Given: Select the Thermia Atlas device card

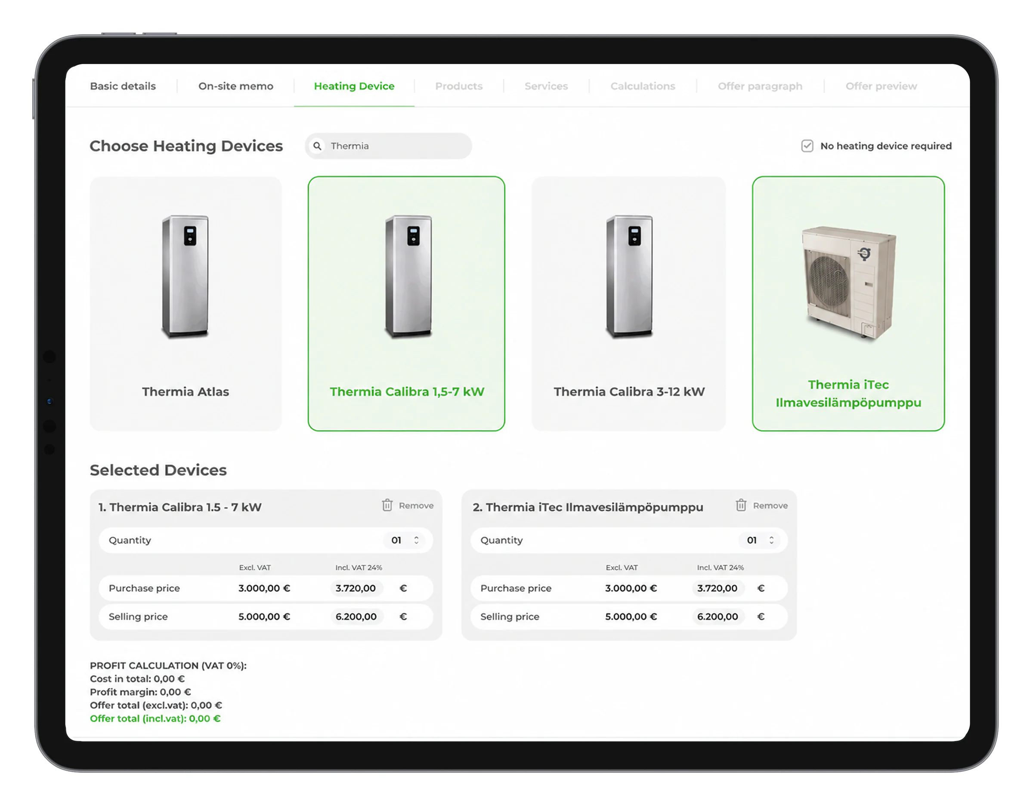Looking at the screenshot, I should [186, 304].
